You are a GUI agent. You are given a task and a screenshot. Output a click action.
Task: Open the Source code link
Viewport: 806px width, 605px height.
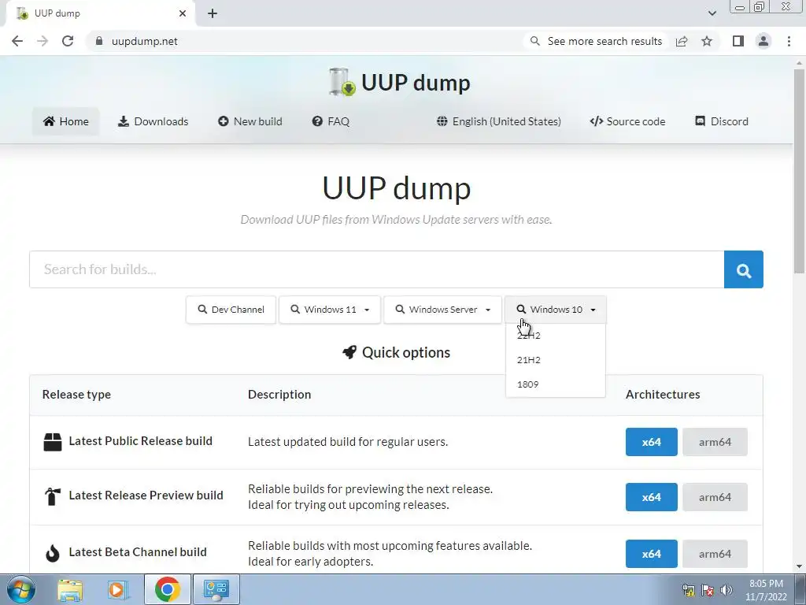click(627, 121)
